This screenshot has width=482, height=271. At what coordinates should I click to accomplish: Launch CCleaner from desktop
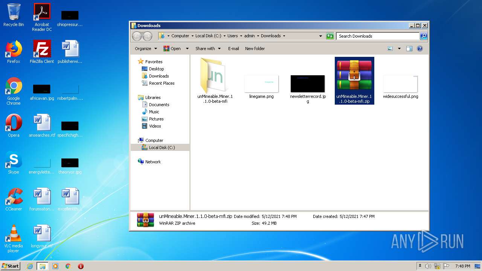click(14, 199)
